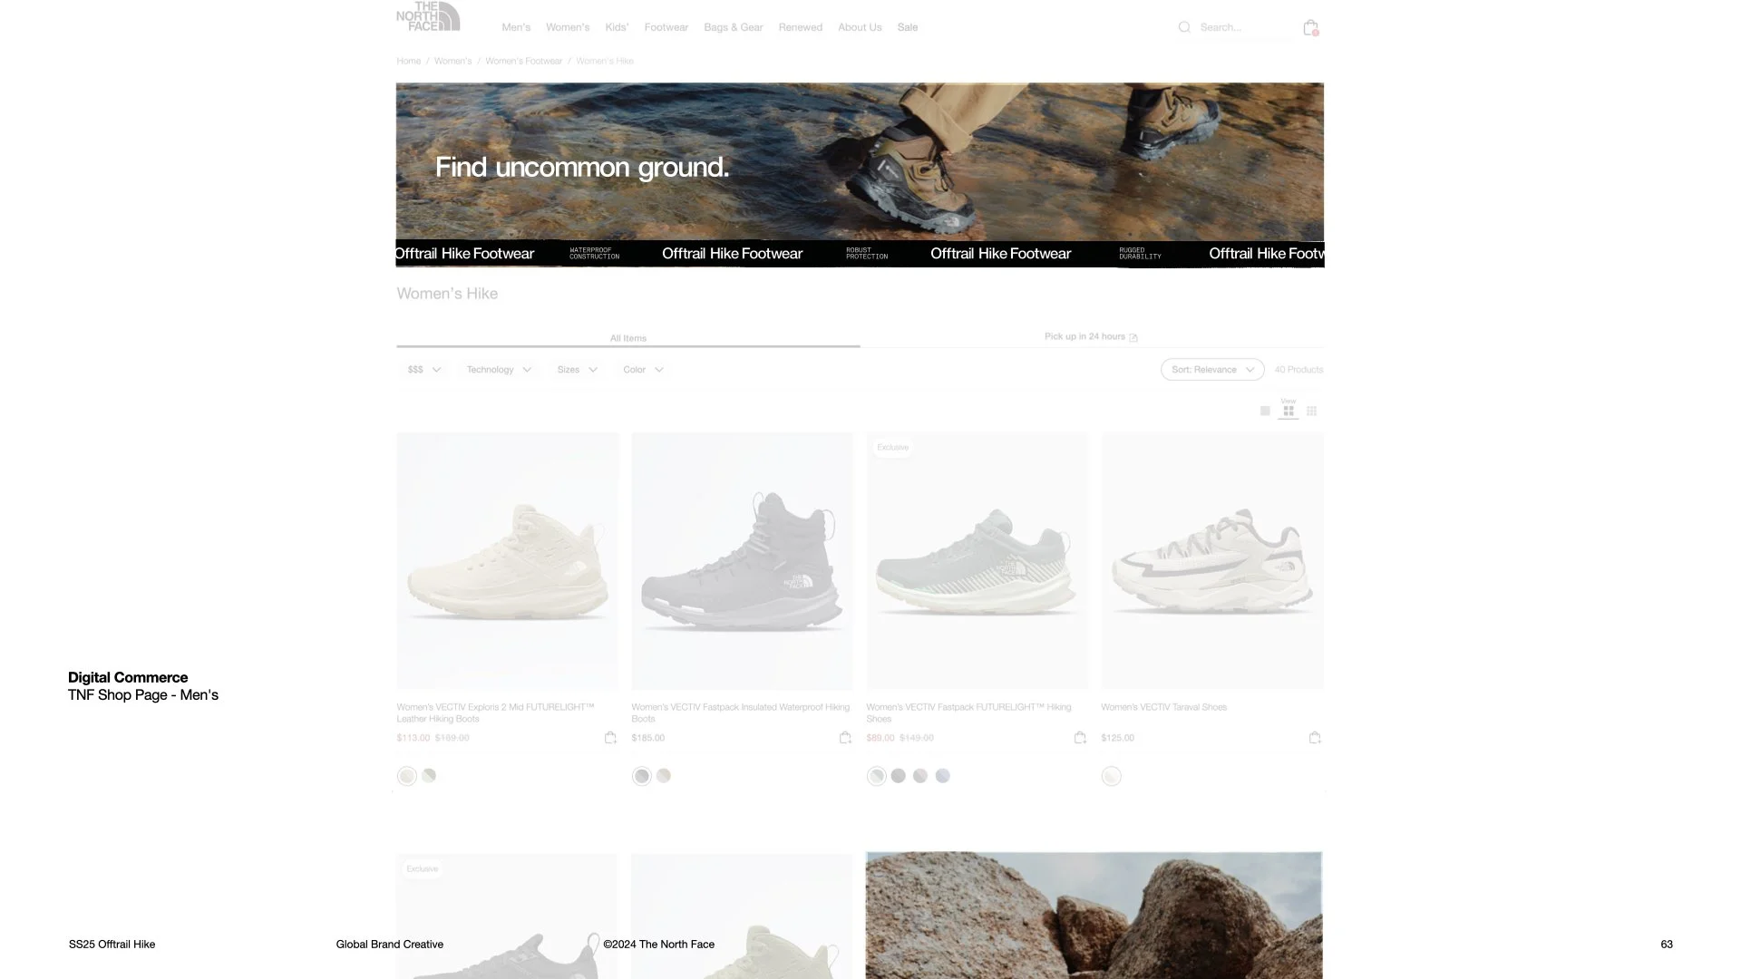Go to Women's Footwear breadcrumb link

pos(523,61)
